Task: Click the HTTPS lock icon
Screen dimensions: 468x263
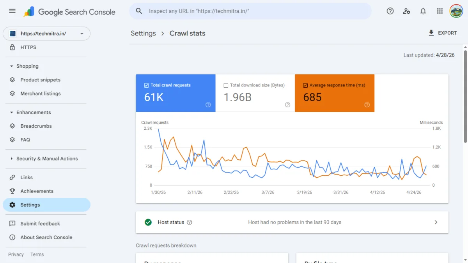Action: 12,47
